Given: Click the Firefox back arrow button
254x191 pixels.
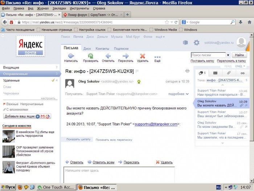Looking at the screenshot, I should coord(5,22).
